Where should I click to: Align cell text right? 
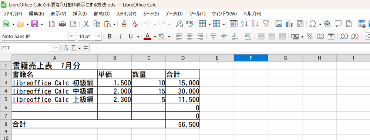tap(200, 36)
